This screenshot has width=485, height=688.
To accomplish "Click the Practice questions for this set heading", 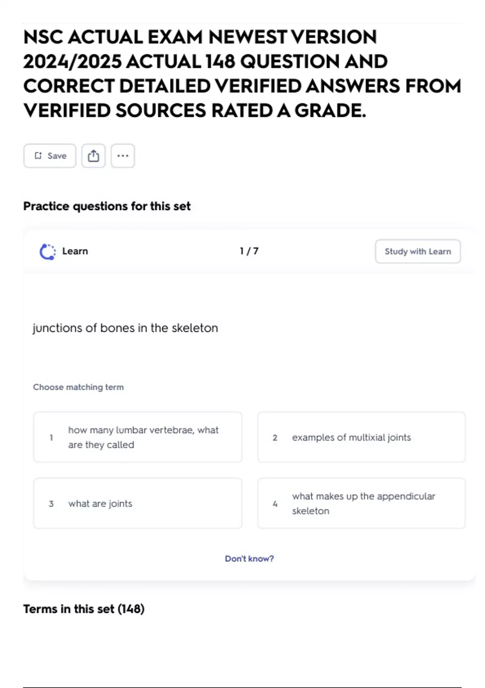I will [x=107, y=206].
